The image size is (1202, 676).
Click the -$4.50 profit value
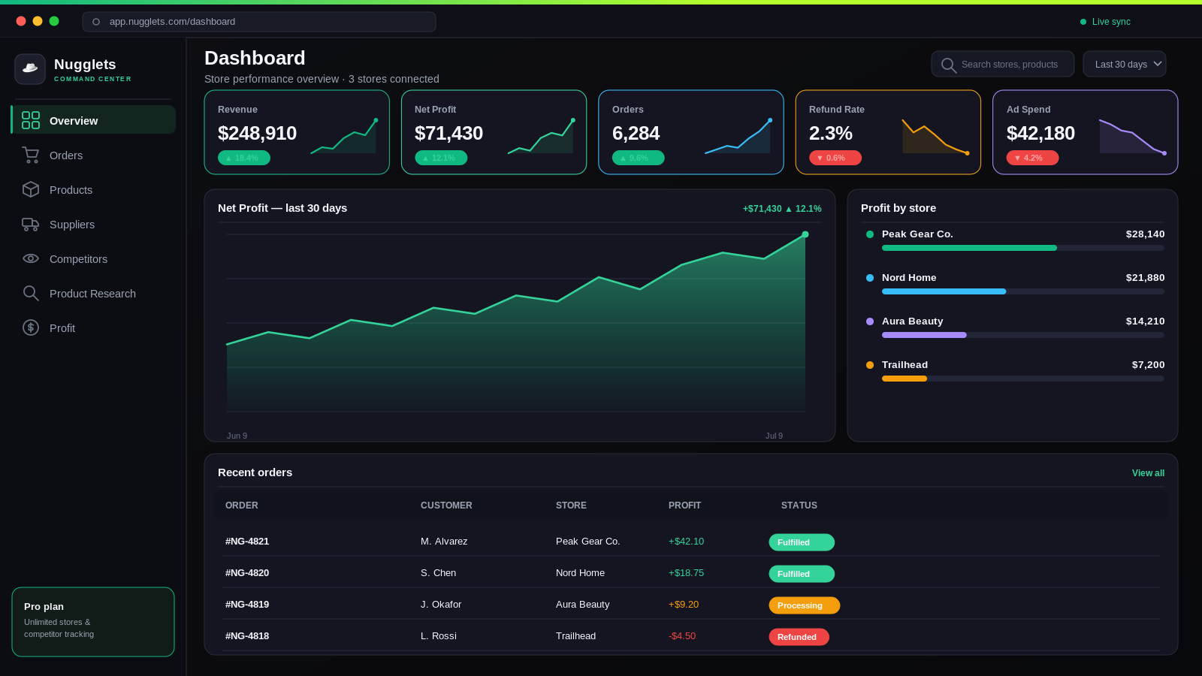pos(682,636)
